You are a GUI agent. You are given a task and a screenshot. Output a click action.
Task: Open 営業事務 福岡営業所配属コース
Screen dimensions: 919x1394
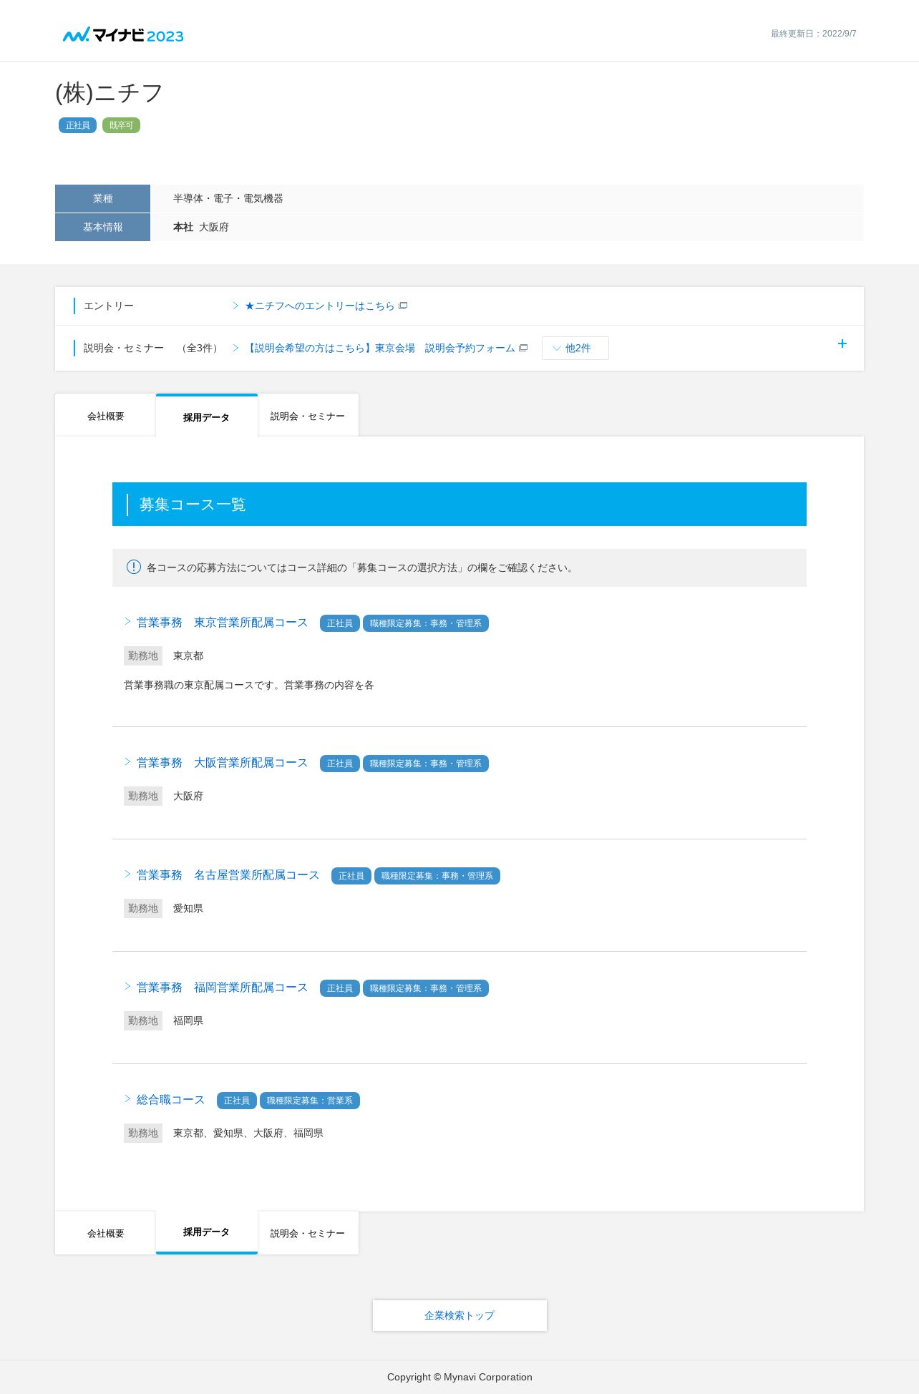222,988
